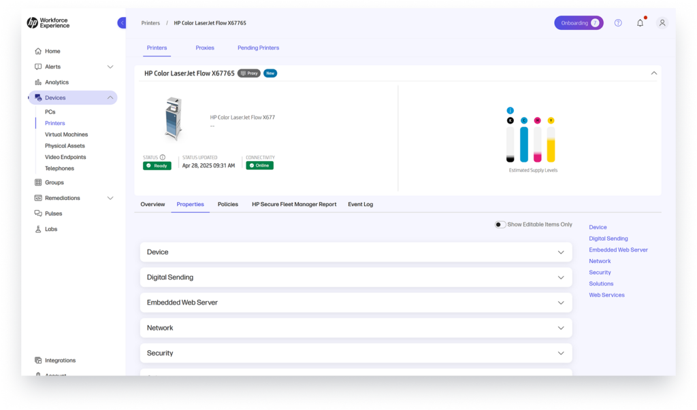
Task: Click the Analytics chart icon
Action: pos(38,82)
